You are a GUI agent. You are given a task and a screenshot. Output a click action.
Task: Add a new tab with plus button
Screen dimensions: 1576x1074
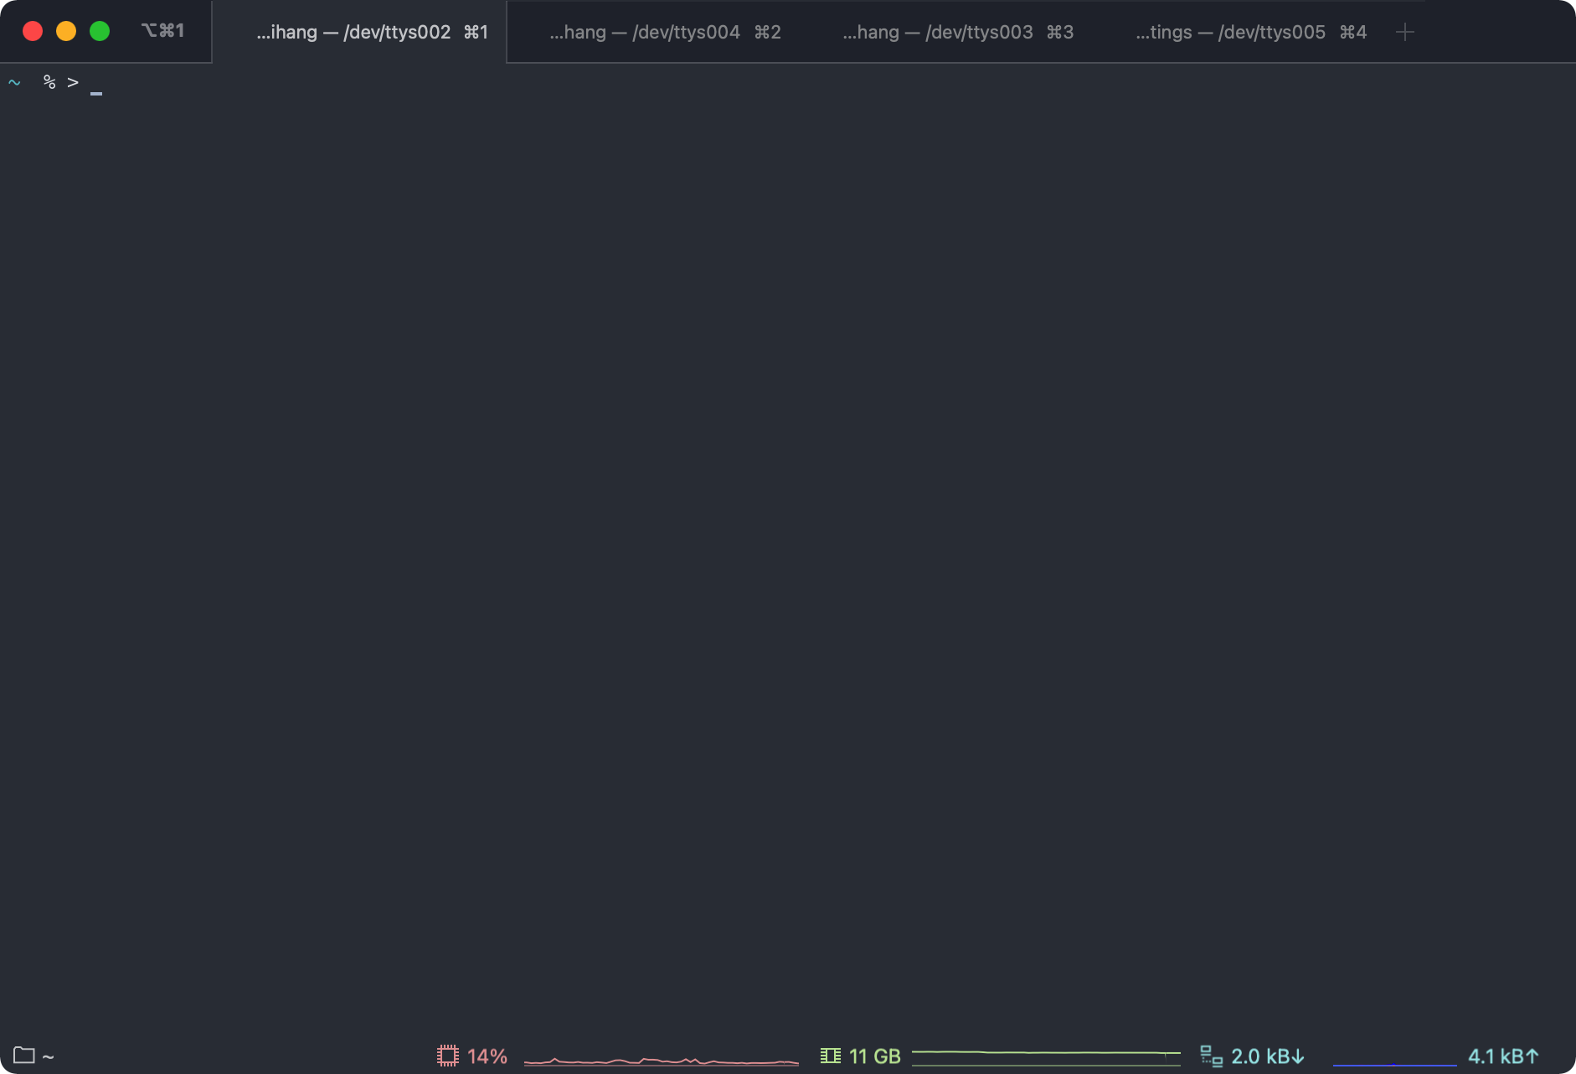click(x=1405, y=32)
